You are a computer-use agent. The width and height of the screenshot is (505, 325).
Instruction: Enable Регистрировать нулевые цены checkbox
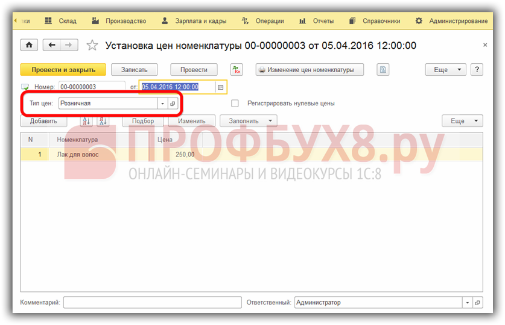tap(235, 104)
